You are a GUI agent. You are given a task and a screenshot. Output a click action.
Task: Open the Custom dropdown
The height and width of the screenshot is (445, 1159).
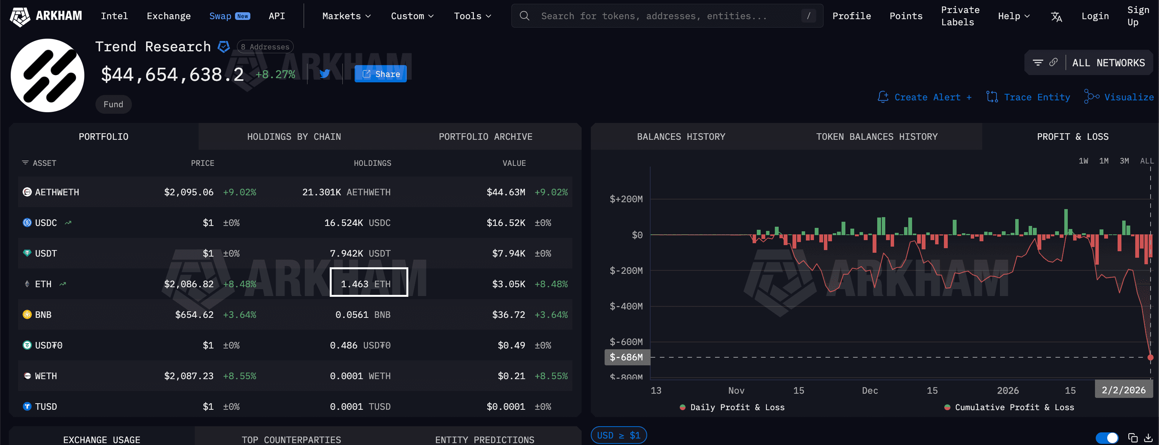coord(412,16)
